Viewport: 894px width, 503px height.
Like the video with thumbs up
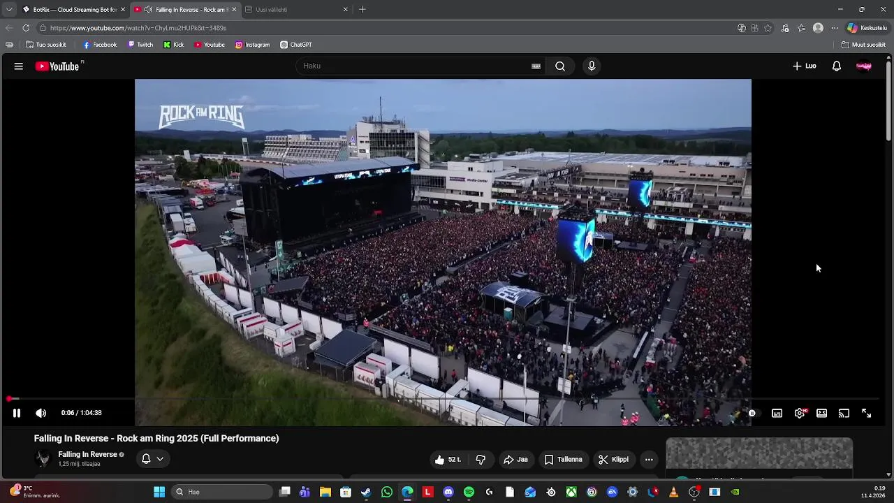tap(448, 460)
